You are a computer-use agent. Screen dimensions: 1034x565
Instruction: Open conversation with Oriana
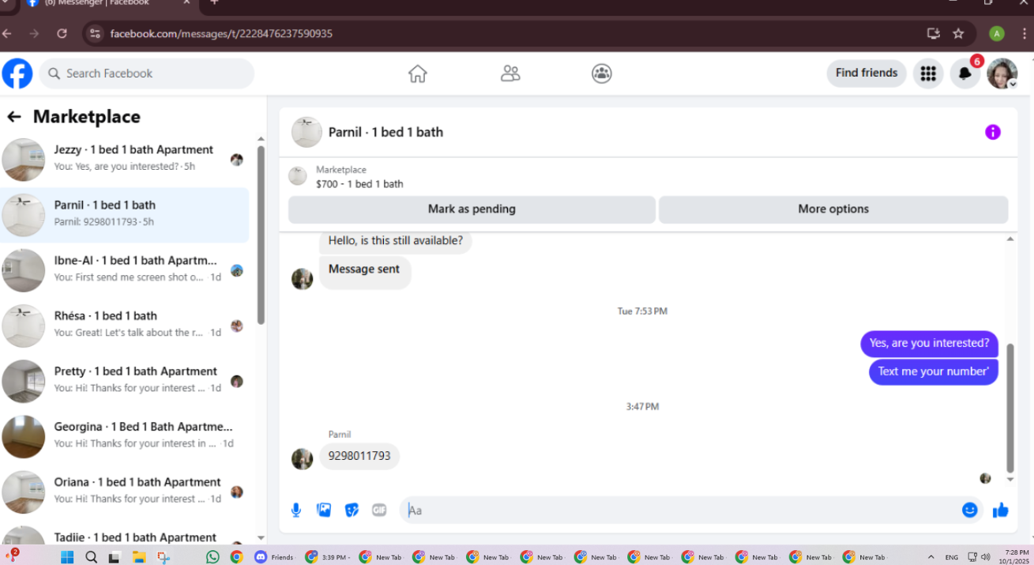point(125,491)
